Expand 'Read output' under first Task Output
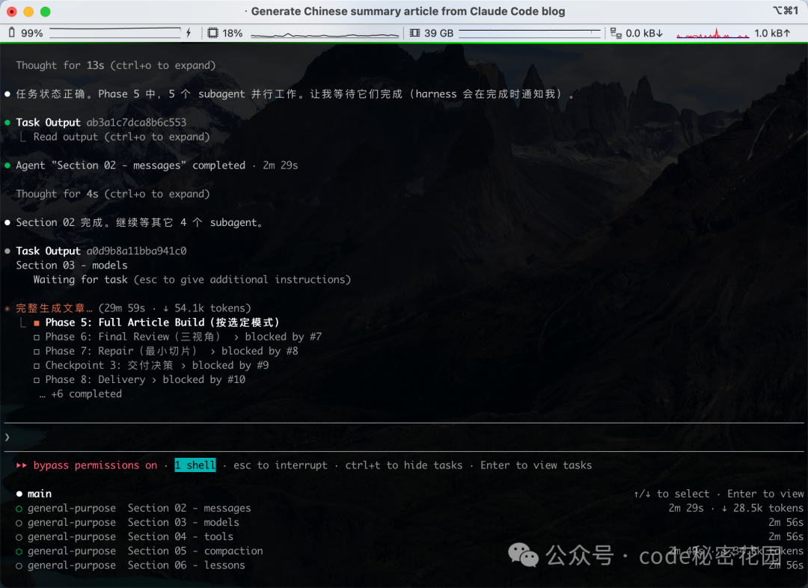The width and height of the screenshot is (808, 588). 122,137
